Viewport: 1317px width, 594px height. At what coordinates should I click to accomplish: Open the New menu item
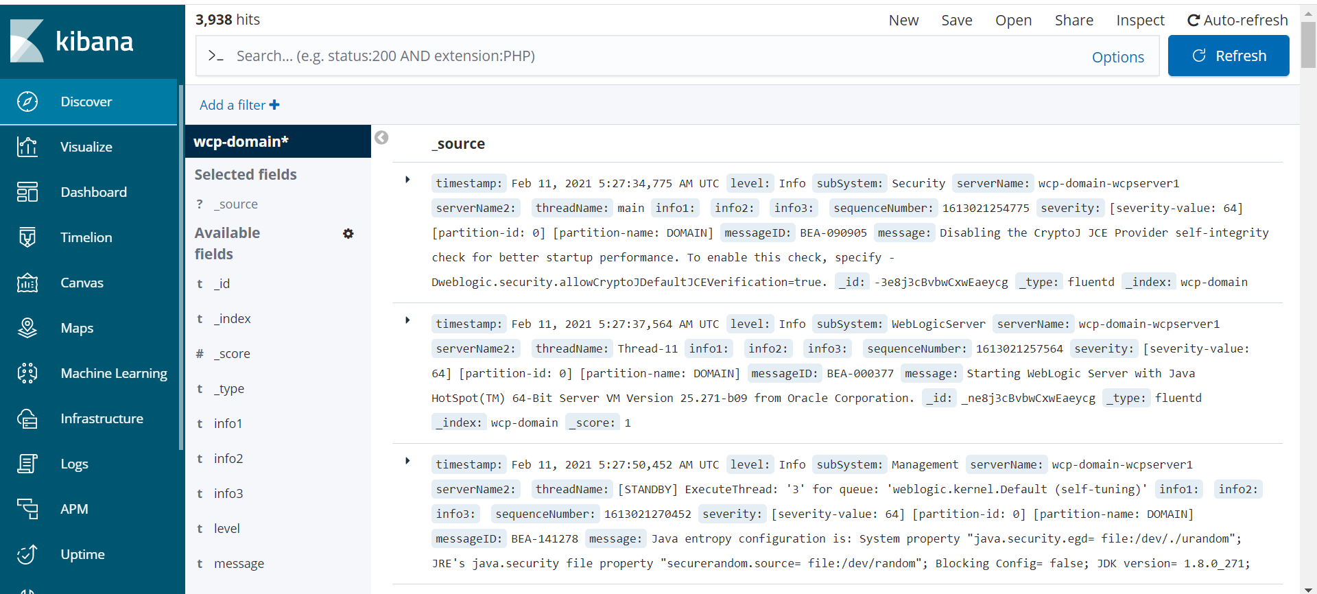click(903, 21)
